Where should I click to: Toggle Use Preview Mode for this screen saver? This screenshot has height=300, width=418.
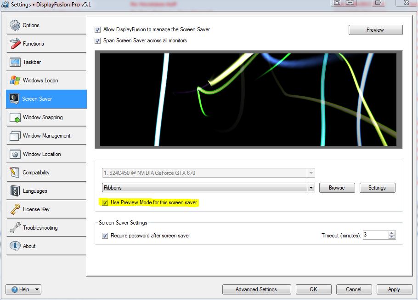pyautogui.click(x=105, y=202)
